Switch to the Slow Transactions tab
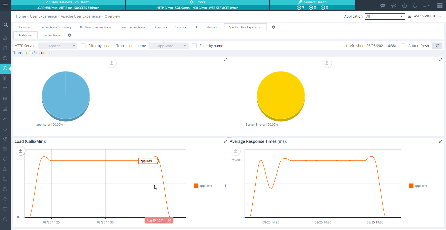The height and width of the screenshot is (230, 446). [x=132, y=27]
